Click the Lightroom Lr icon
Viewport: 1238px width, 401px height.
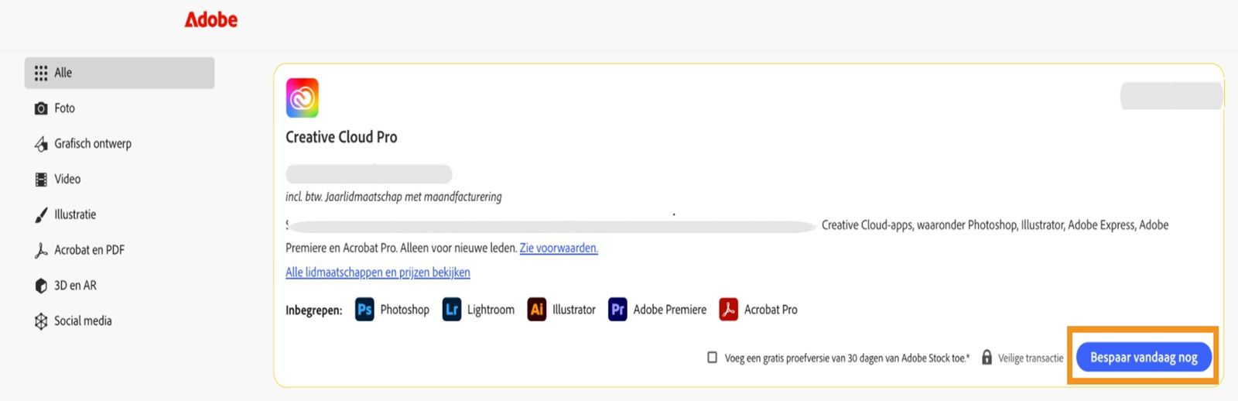pos(452,310)
